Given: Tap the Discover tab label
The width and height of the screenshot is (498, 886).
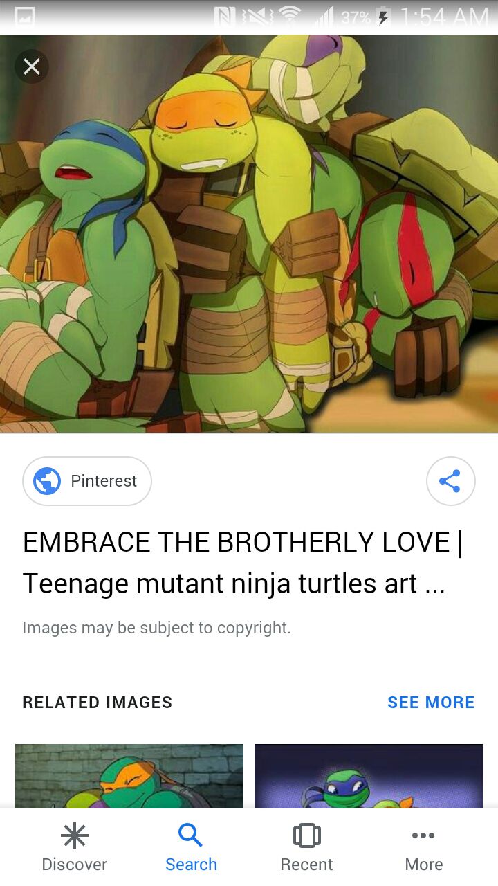Looking at the screenshot, I should click(75, 865).
